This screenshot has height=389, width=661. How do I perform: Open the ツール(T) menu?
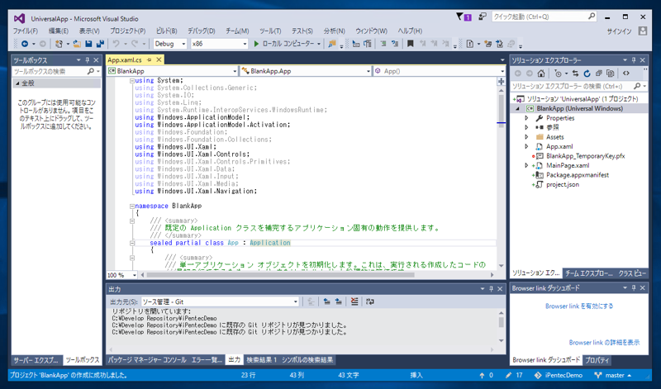click(270, 31)
